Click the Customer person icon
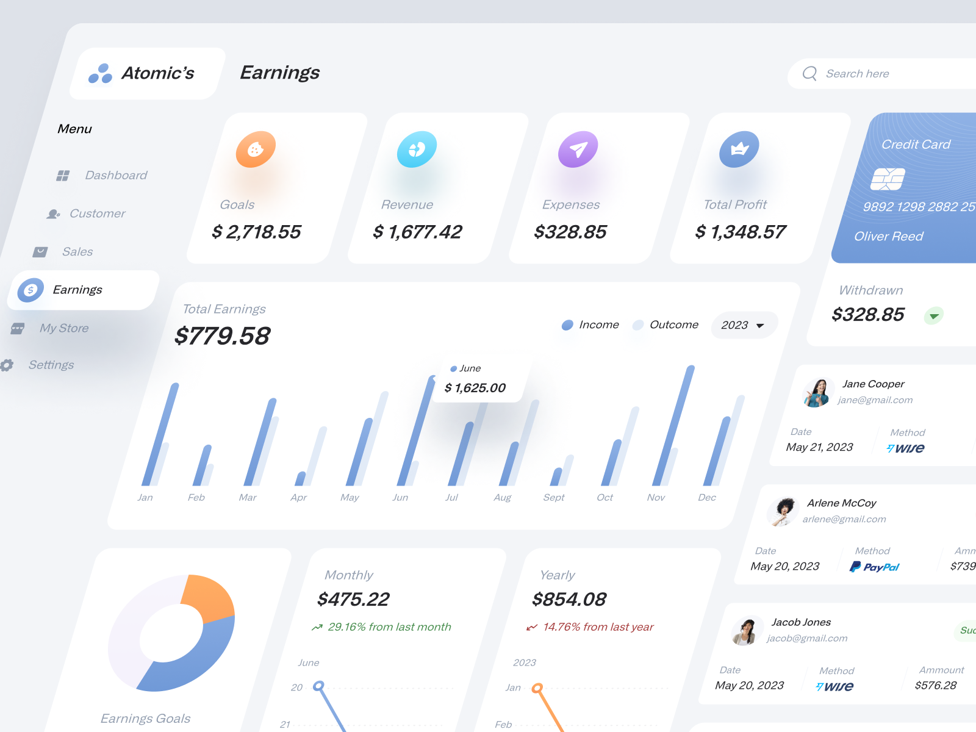This screenshot has width=976, height=732. [x=54, y=214]
